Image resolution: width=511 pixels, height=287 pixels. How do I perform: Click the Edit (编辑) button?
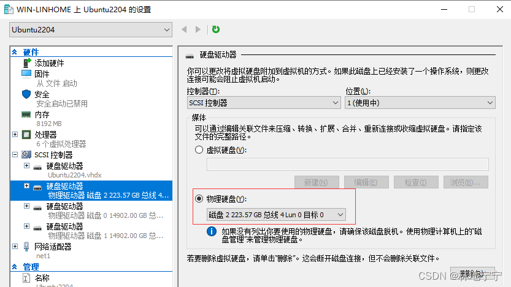pos(366,182)
